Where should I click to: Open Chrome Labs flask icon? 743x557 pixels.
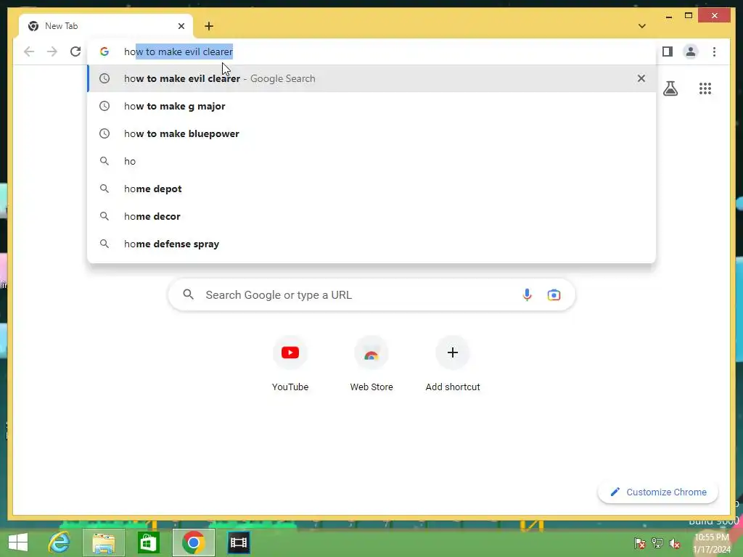[x=670, y=88]
